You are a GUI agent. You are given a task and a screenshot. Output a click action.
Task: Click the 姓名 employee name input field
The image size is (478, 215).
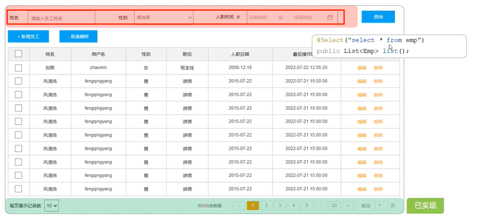tap(61, 18)
